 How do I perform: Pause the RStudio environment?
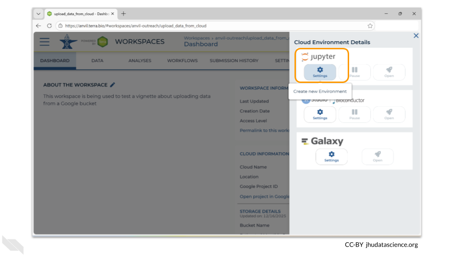click(x=354, y=114)
